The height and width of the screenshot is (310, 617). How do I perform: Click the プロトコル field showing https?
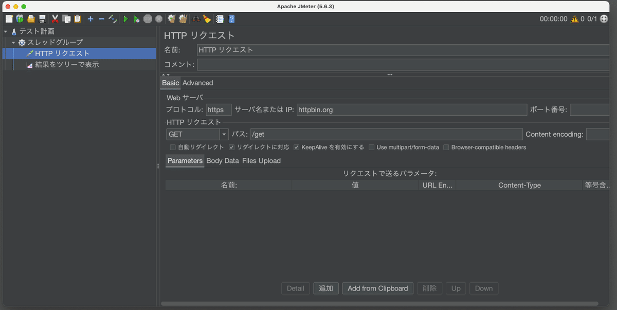219,110
